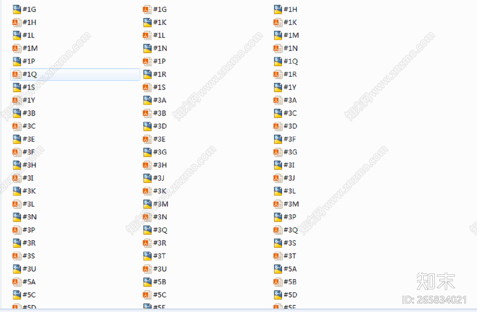Select file name #5C beside the PDF icon
The image size is (477, 312).
160,295
